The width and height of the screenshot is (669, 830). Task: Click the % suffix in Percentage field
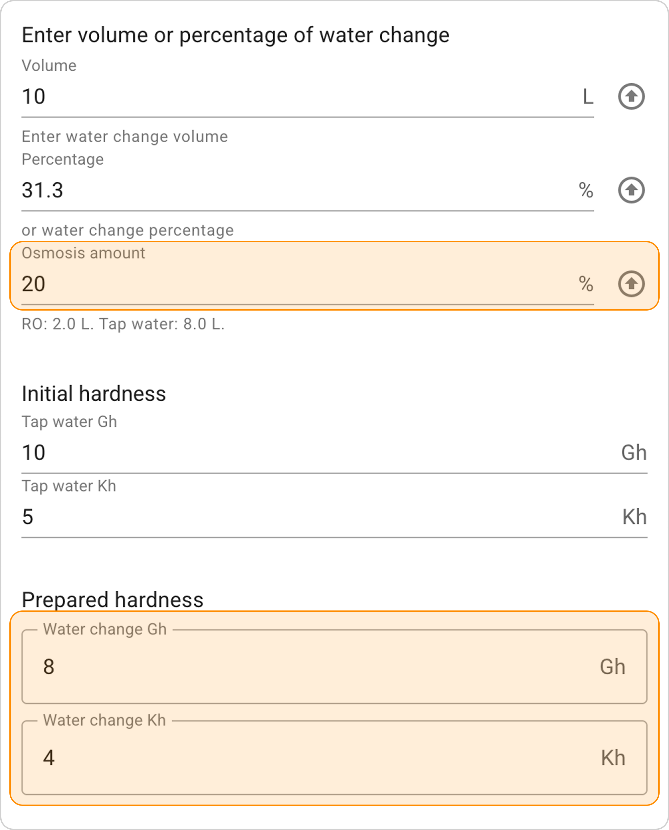586,190
